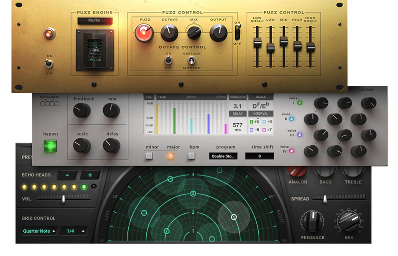This screenshot has width=398, height=256.
Task: Decrease echo heads with minus button
Action: [67, 175]
